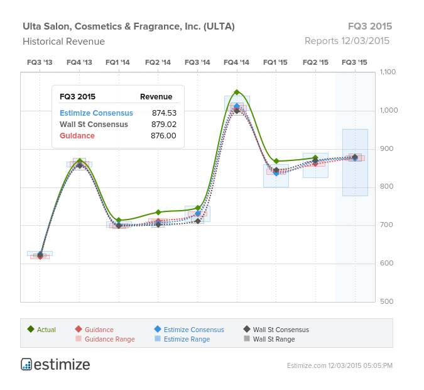The width and height of the screenshot is (424, 390).
Task: Click the estimize wordmark
Action: point(62,365)
